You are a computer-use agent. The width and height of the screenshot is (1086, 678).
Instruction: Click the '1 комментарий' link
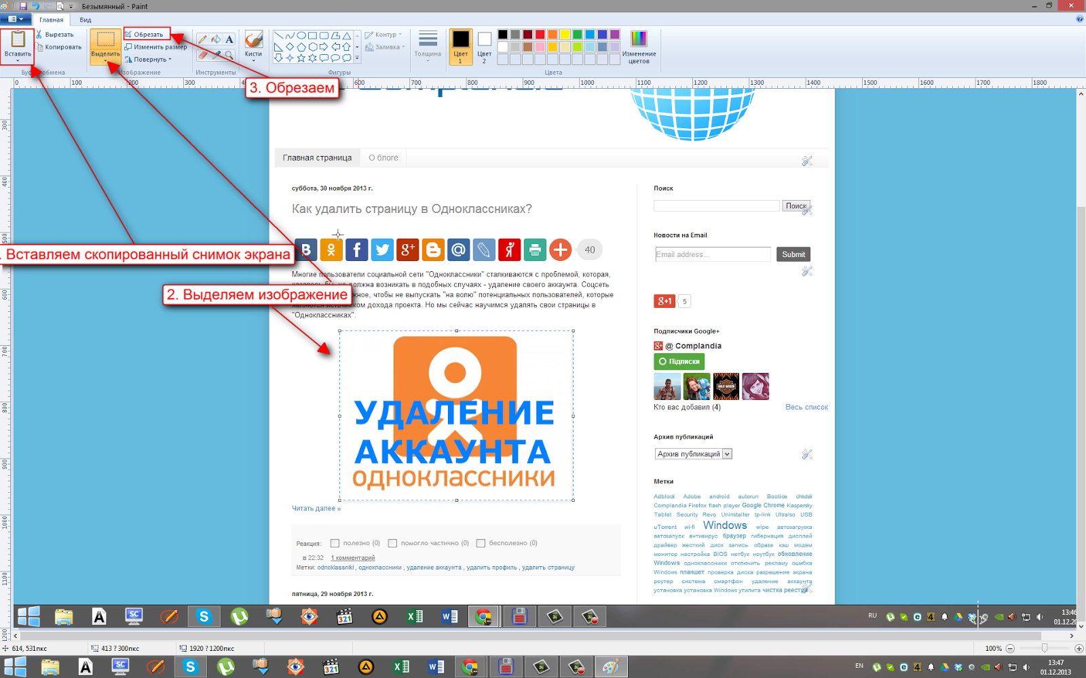coord(353,558)
